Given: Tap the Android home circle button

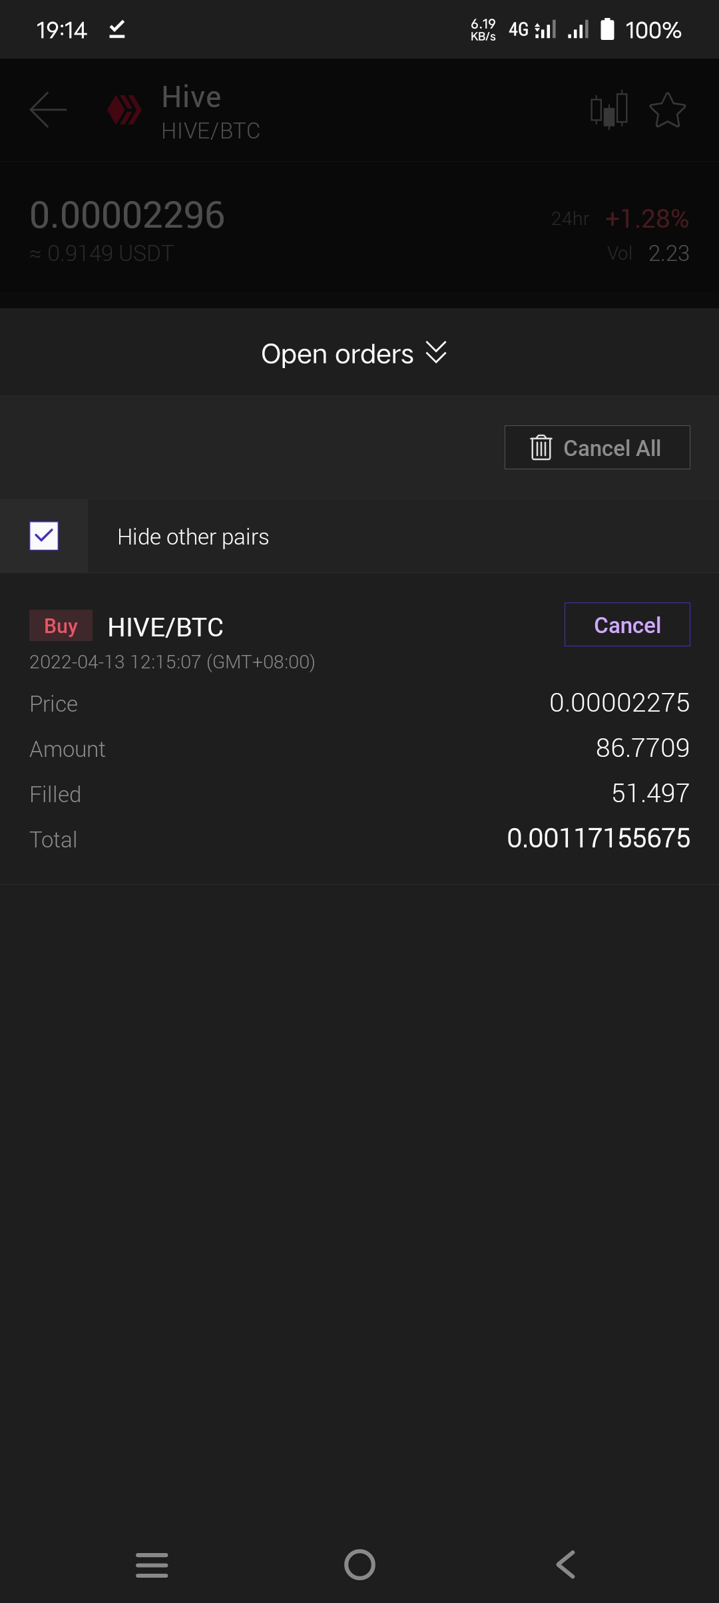Looking at the screenshot, I should point(359,1564).
